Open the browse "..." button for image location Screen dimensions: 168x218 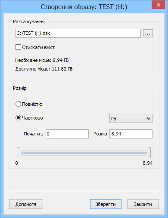click(148, 34)
